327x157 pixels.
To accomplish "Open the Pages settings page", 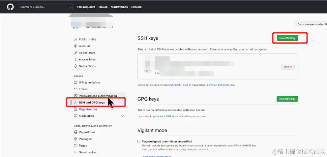I will coord(83,145).
